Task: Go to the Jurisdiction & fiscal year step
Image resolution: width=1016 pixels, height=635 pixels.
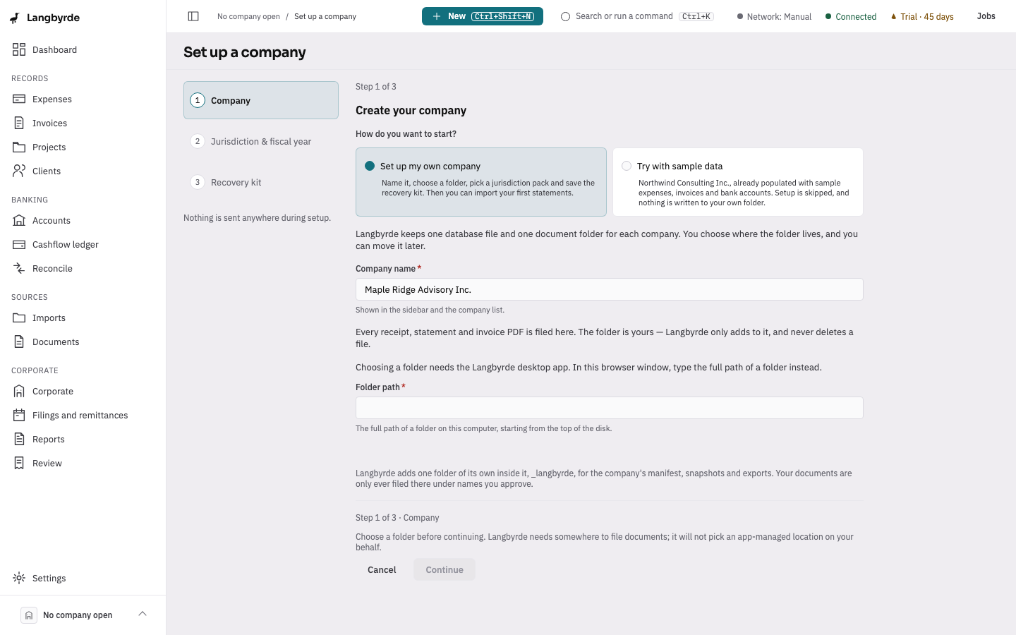Action: click(x=261, y=141)
